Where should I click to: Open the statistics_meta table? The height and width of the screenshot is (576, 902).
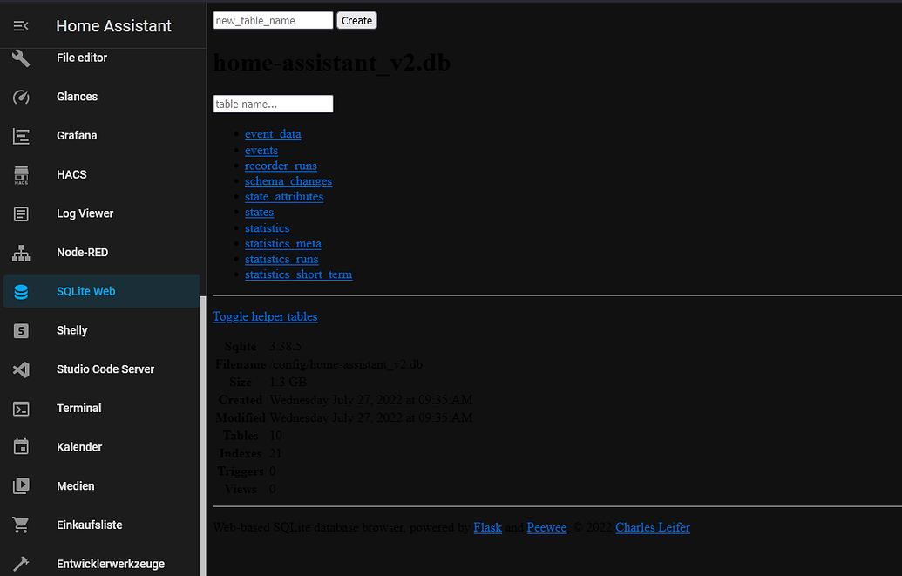coord(282,243)
